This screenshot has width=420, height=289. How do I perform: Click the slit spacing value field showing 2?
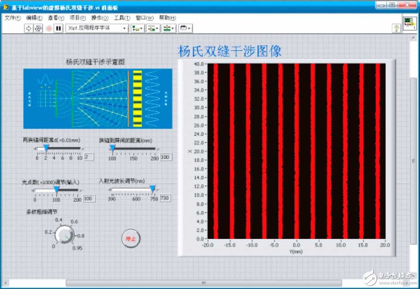pyautogui.click(x=89, y=157)
